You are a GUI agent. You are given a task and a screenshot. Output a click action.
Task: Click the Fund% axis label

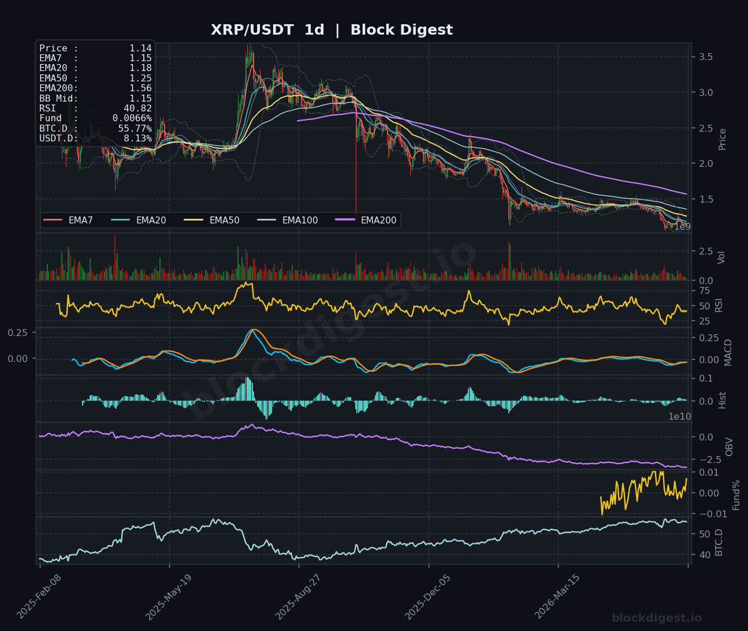point(736,495)
